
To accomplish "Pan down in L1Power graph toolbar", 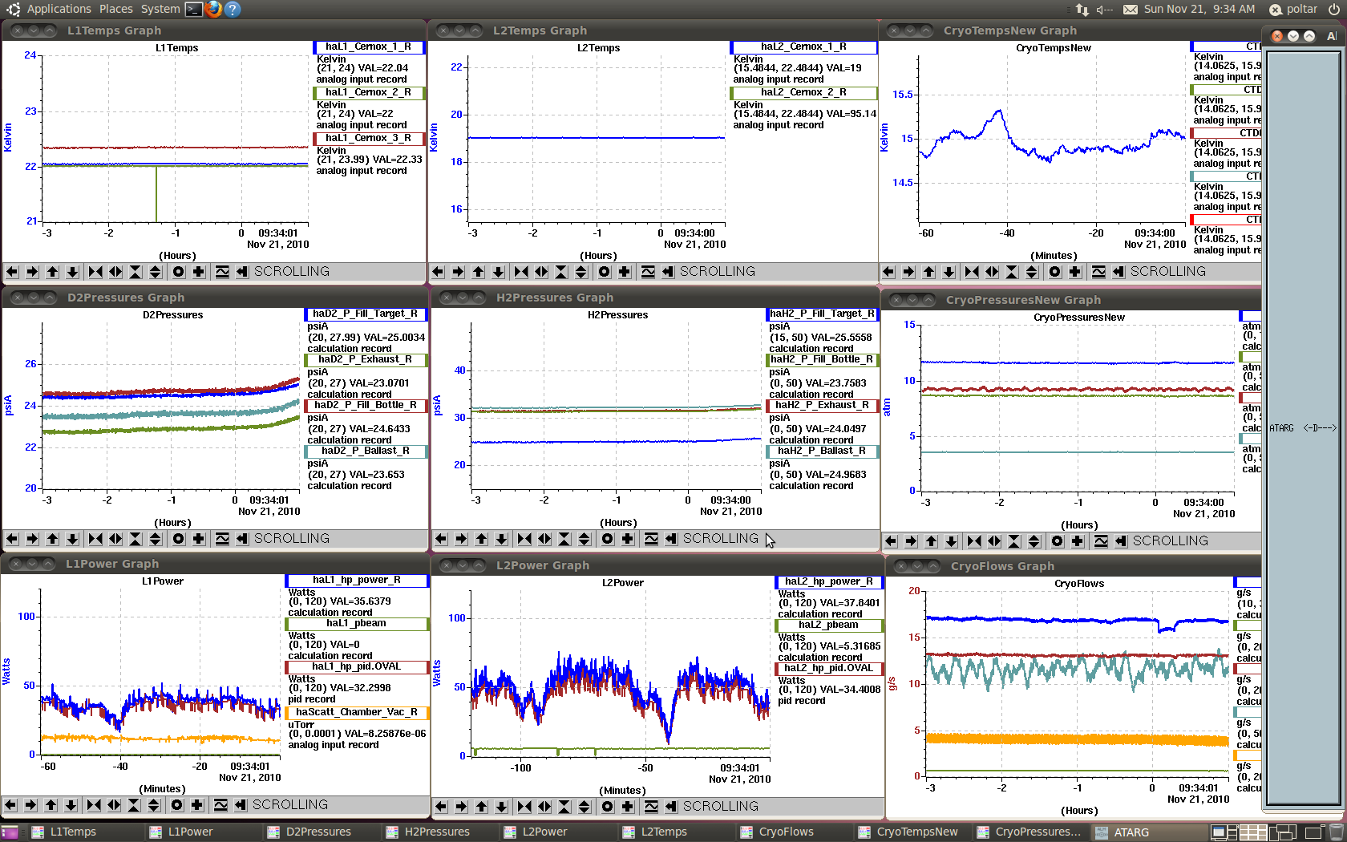I will (x=71, y=805).
